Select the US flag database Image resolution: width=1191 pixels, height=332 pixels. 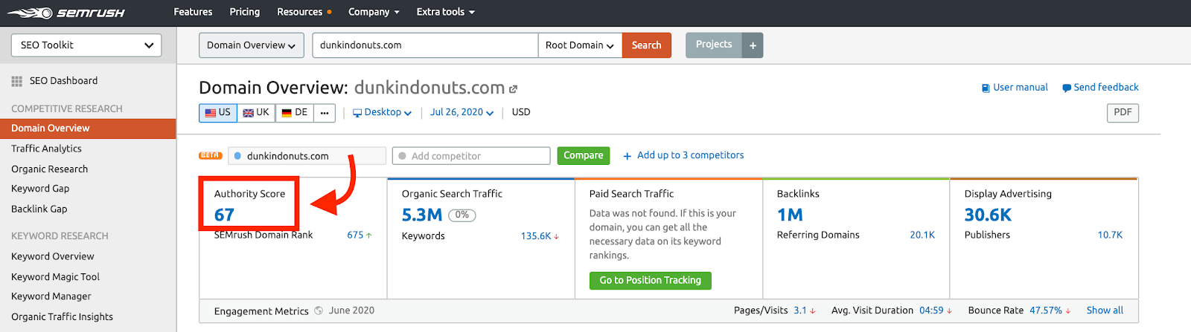[x=218, y=113]
